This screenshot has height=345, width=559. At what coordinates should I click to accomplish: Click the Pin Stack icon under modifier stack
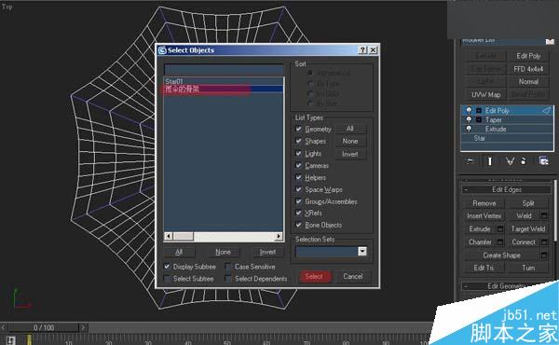470,161
